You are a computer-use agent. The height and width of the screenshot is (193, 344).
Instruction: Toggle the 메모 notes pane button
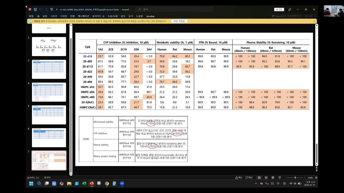point(239,177)
